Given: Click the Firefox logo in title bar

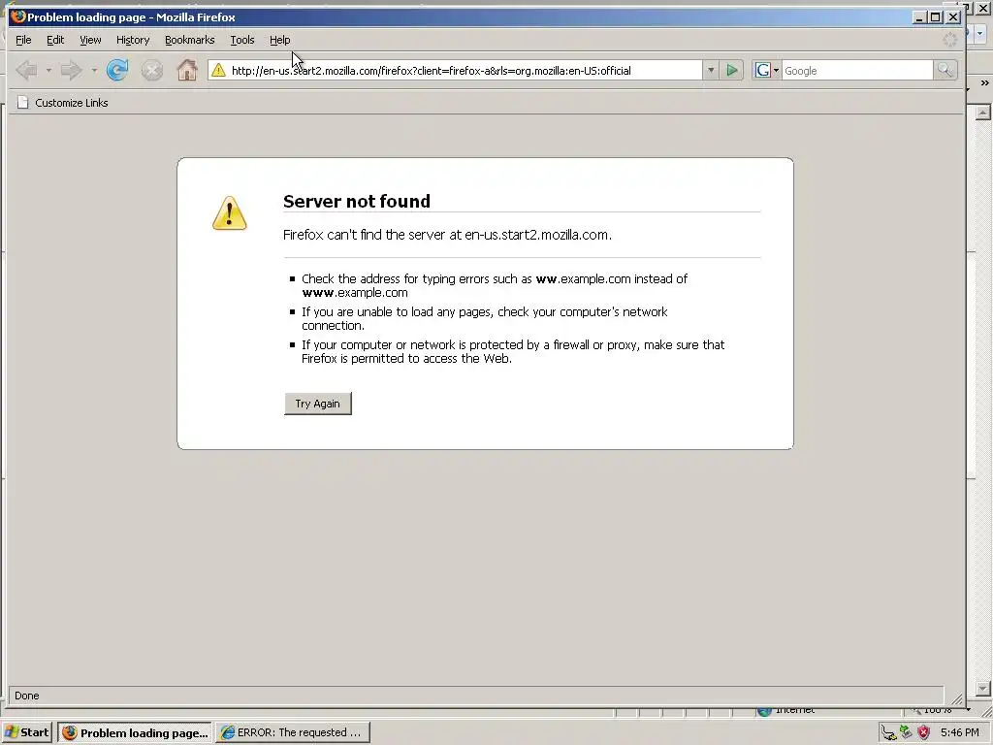Looking at the screenshot, I should 17,16.
